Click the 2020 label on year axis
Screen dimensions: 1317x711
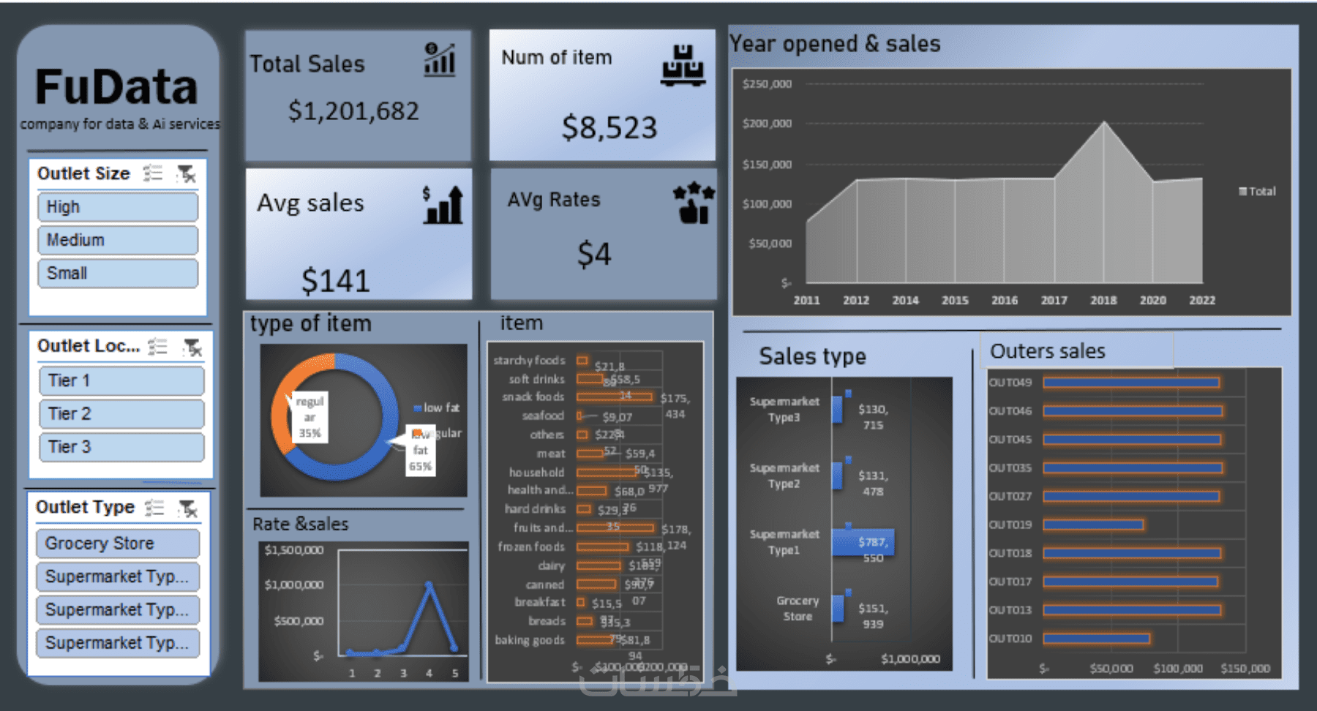click(x=1153, y=301)
